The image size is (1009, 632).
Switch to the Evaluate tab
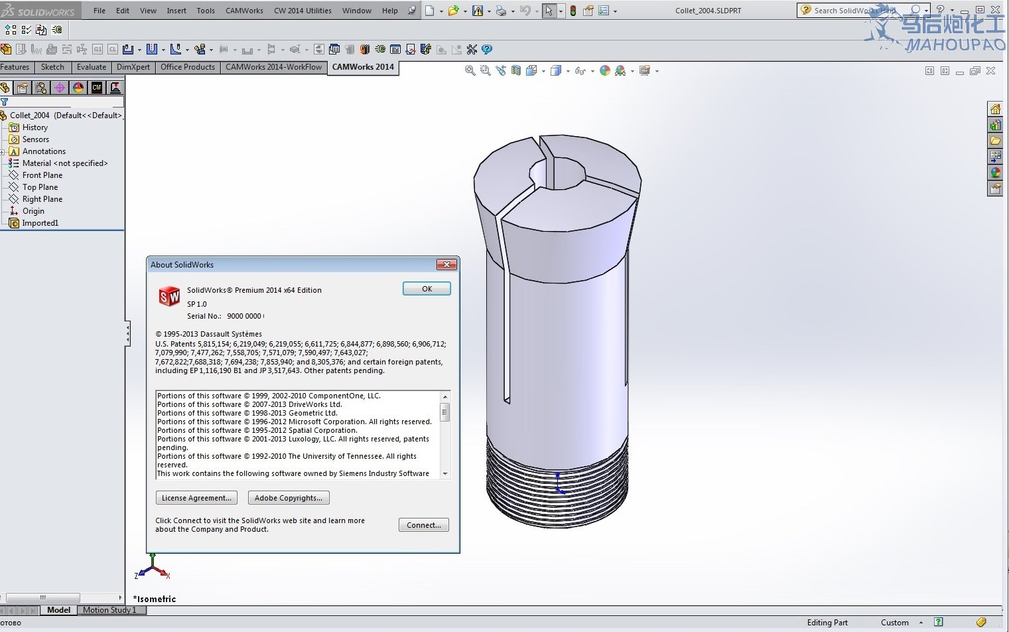tap(91, 67)
